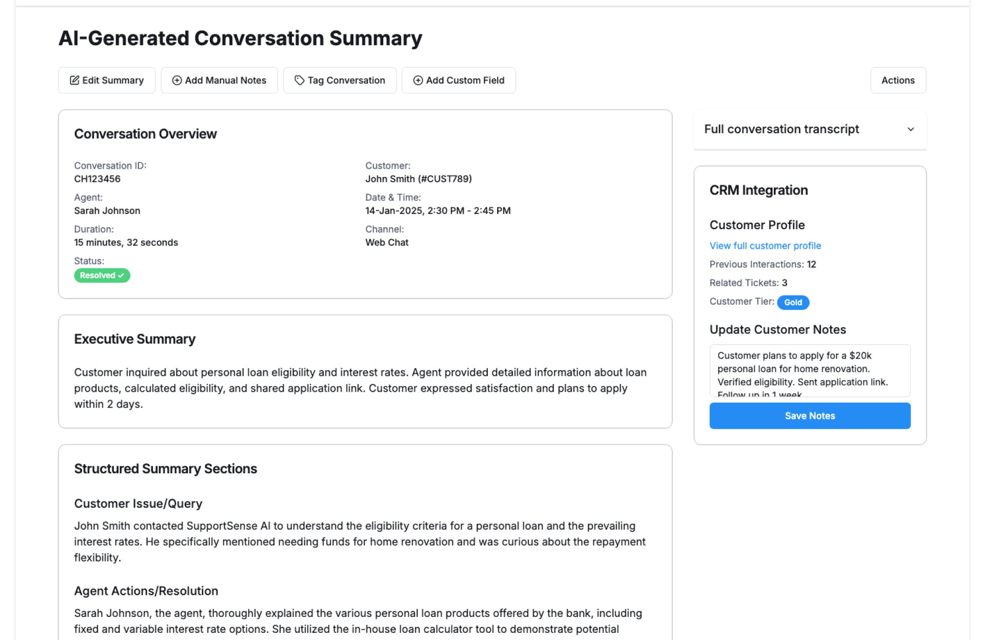This screenshot has width=985, height=640.
Task: Click the customer name John Smith (#CUST789)
Action: coord(418,179)
